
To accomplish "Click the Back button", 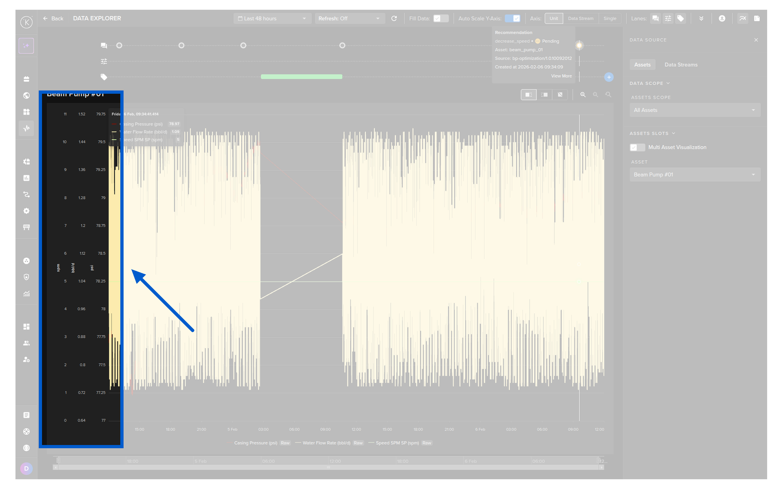I will coord(53,18).
